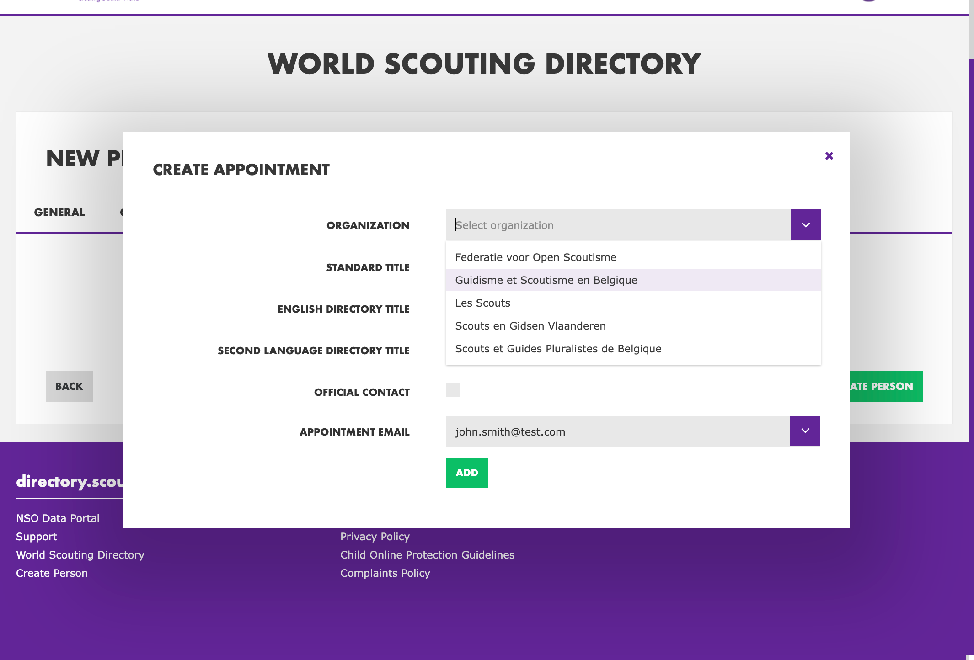Click the Create Person green button
This screenshot has width=974, height=660.
(886, 386)
